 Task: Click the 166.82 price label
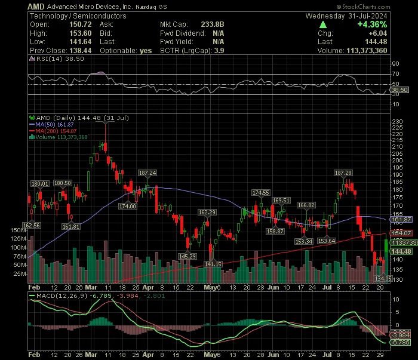tap(306, 205)
